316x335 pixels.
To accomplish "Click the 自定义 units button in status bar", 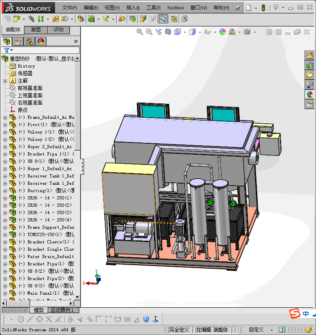I will coord(256,330).
